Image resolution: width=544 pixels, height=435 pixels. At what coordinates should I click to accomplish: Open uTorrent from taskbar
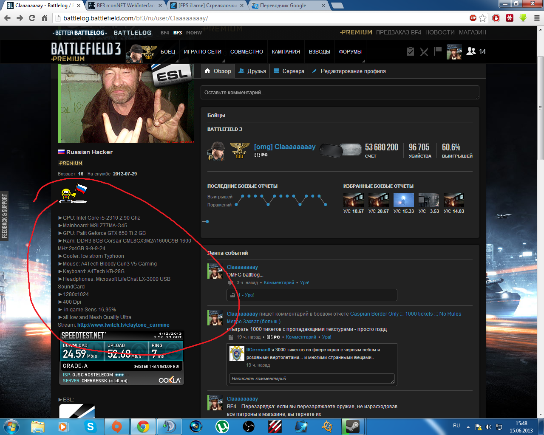[x=222, y=427]
